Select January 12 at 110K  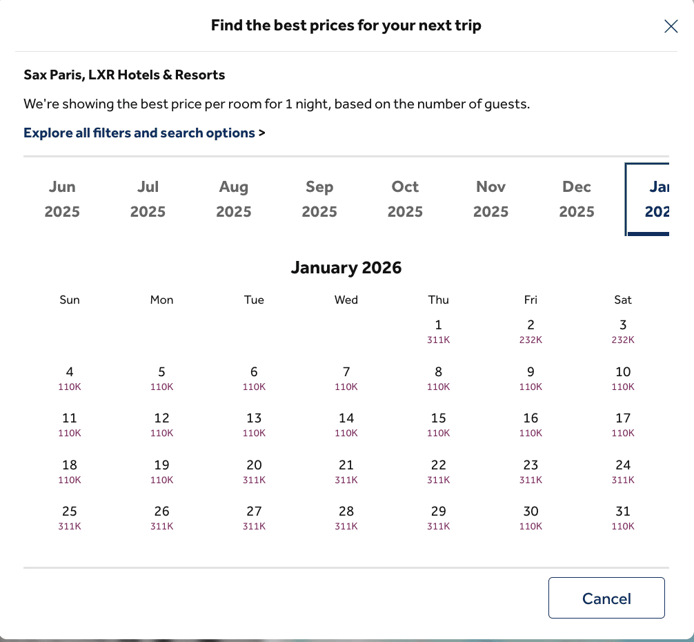pyautogui.click(x=162, y=424)
